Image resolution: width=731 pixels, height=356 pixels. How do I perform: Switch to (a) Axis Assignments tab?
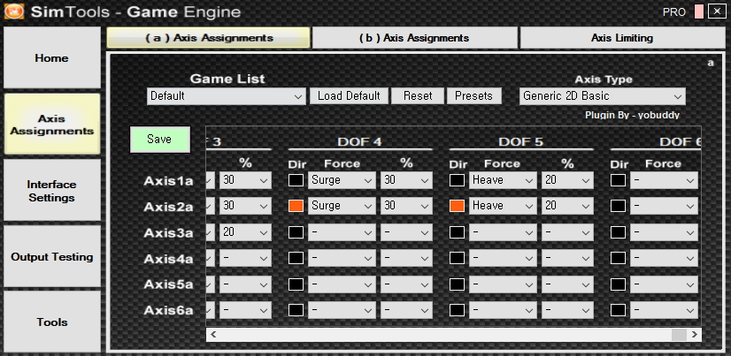point(208,38)
